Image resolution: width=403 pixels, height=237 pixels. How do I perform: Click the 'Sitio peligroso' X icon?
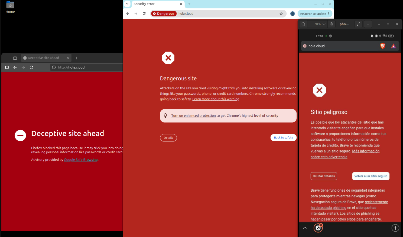[319, 90]
